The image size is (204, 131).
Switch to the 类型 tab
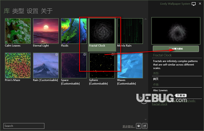pos(18,11)
